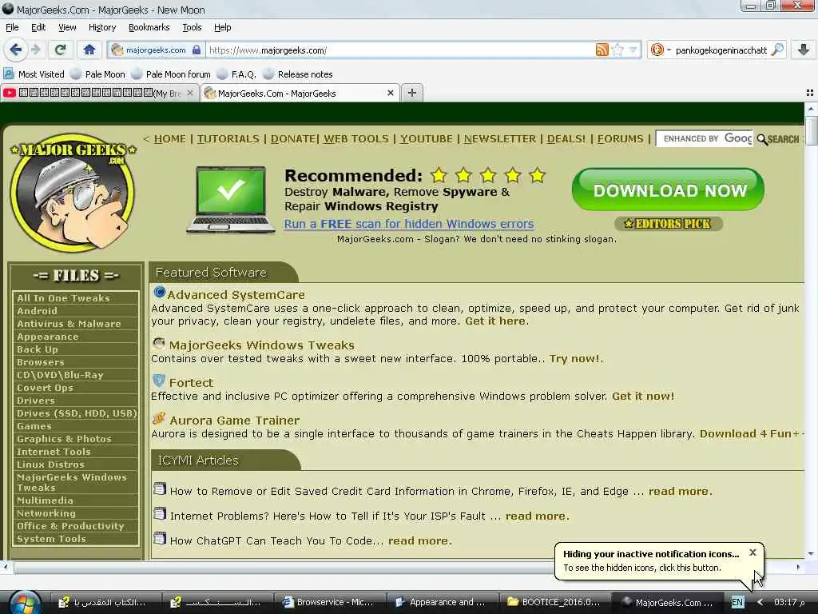
Task: Open the Home page button
Action: (89, 50)
